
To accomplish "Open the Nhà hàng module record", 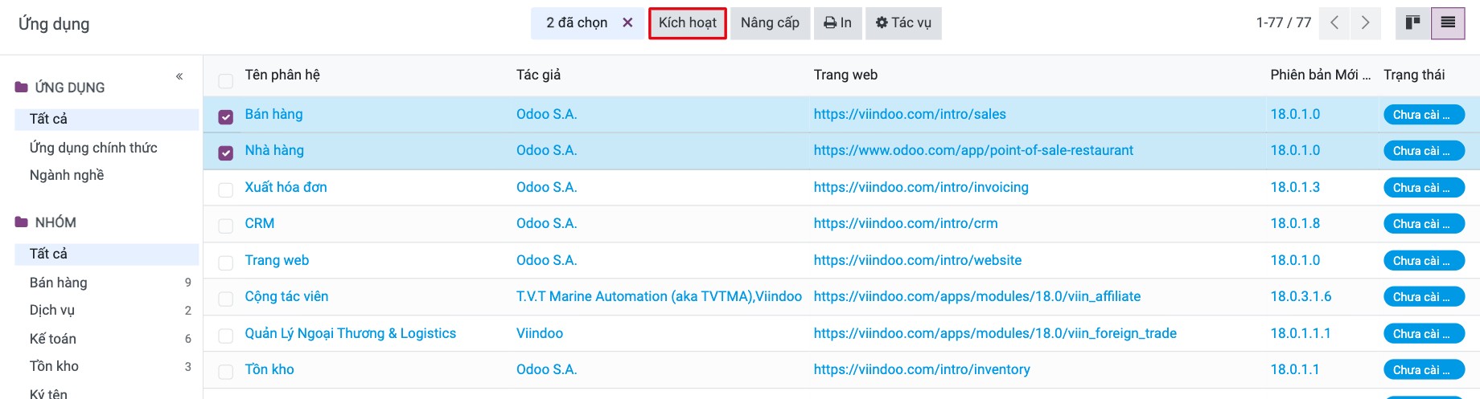I will pos(274,150).
